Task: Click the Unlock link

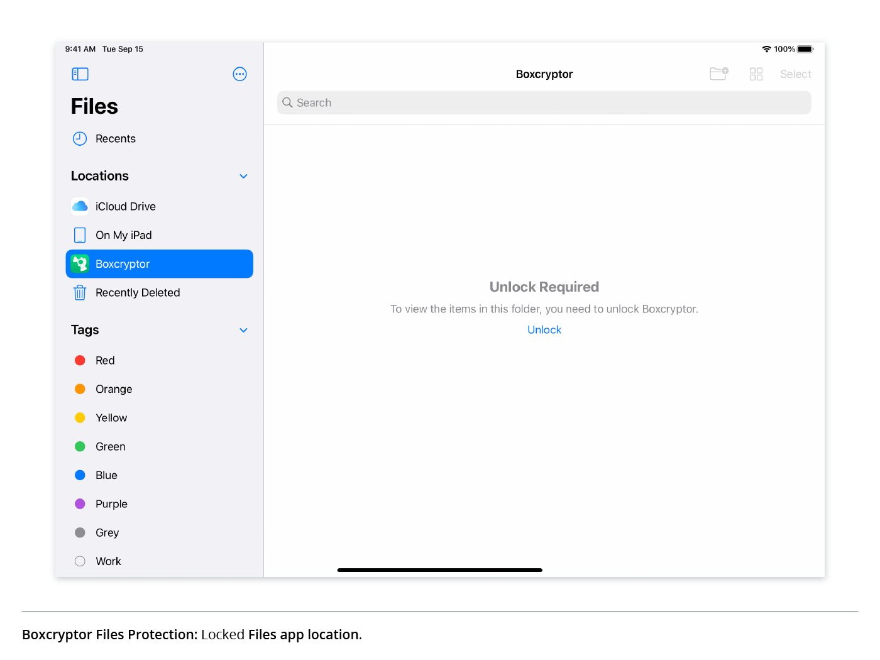Action: coord(544,330)
